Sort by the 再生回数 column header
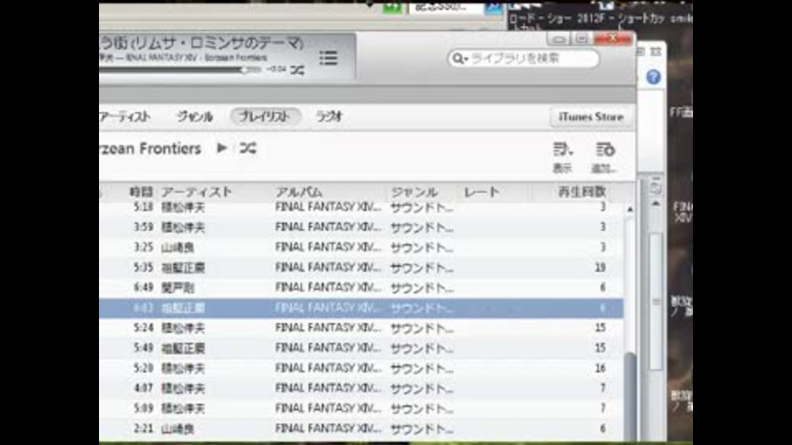Screen dimensions: 792x445 click(x=582, y=192)
